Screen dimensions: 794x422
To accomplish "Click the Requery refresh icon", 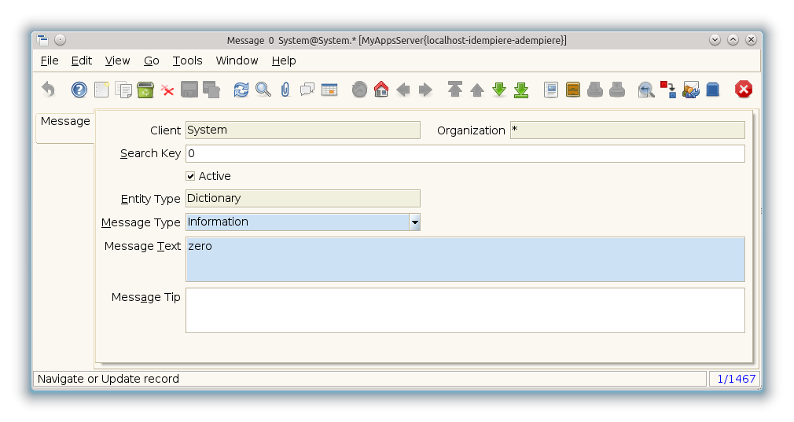I will pyautogui.click(x=241, y=90).
